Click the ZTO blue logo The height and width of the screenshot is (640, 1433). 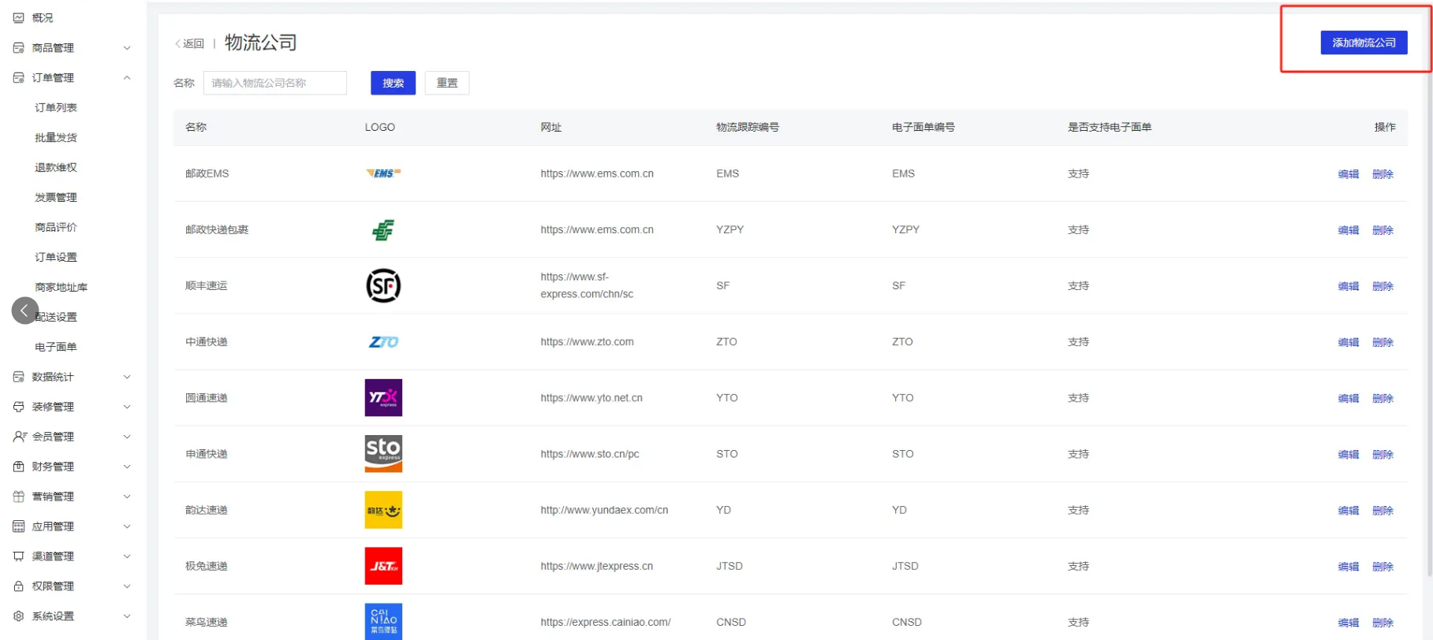[383, 342]
